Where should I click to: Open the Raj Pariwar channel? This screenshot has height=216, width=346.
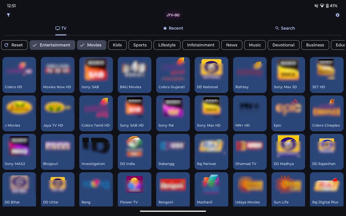coord(211,152)
